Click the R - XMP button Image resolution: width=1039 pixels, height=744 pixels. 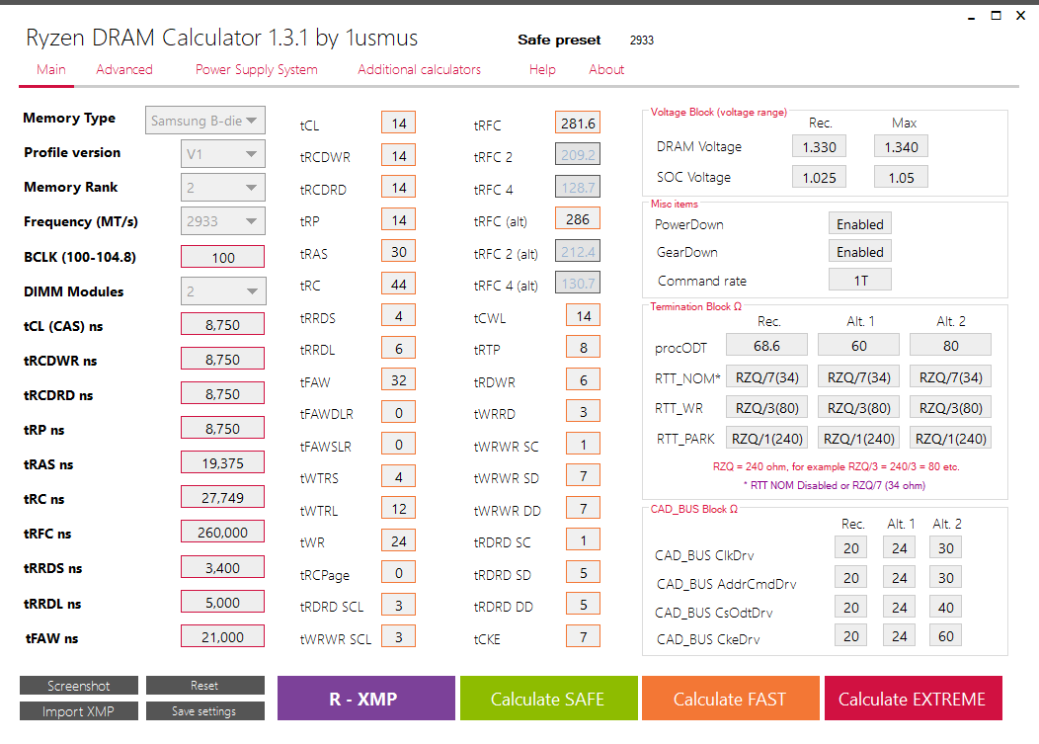(x=365, y=698)
